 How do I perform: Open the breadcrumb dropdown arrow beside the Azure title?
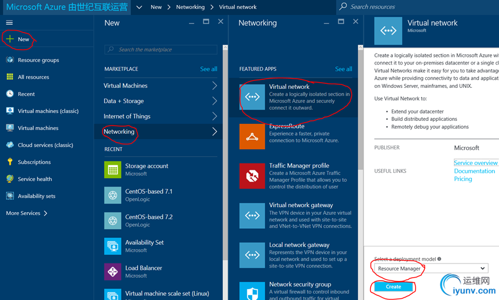click(139, 7)
